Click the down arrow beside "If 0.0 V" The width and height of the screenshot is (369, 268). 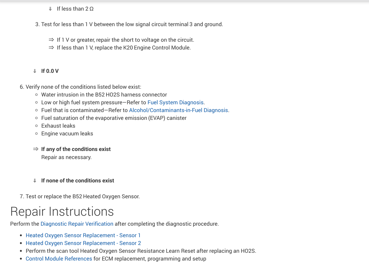[35, 71]
